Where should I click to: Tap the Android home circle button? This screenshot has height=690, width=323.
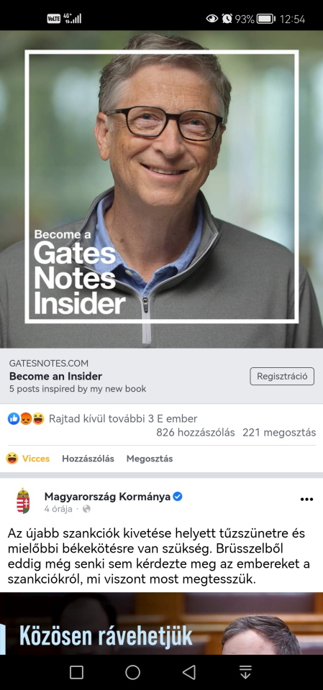[132, 672]
